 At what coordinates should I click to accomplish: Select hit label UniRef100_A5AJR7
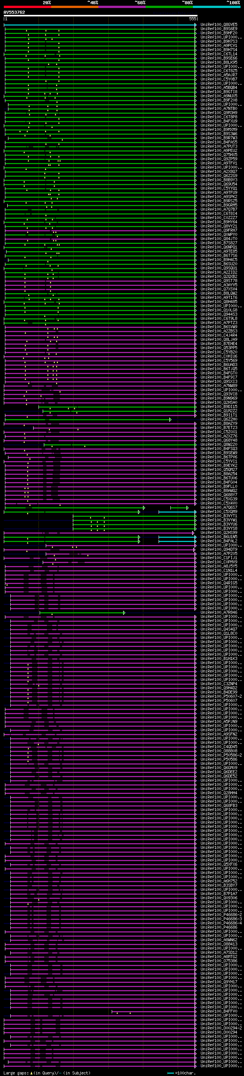pyautogui.click(x=219, y=75)
